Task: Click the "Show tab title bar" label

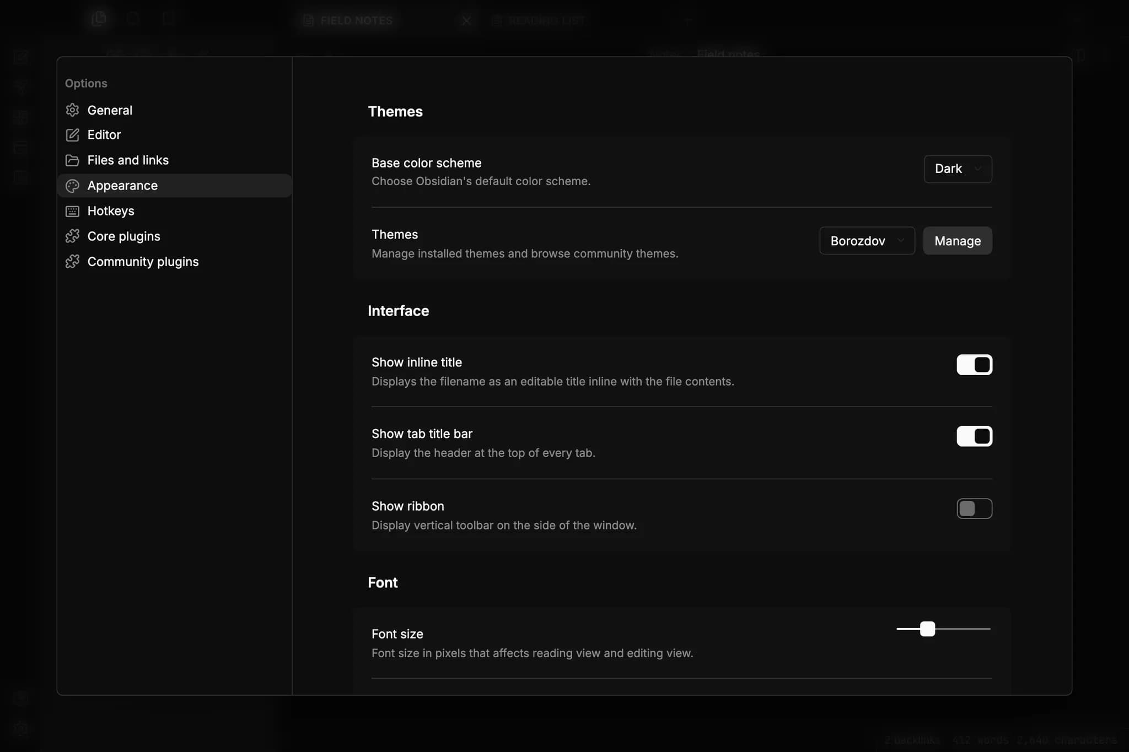Action: [422, 434]
